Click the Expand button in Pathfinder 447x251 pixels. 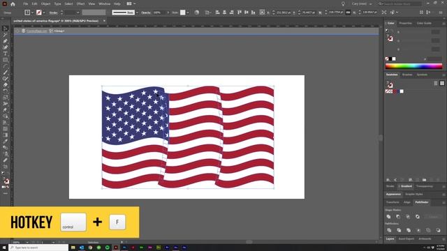pyautogui.click(x=433, y=217)
